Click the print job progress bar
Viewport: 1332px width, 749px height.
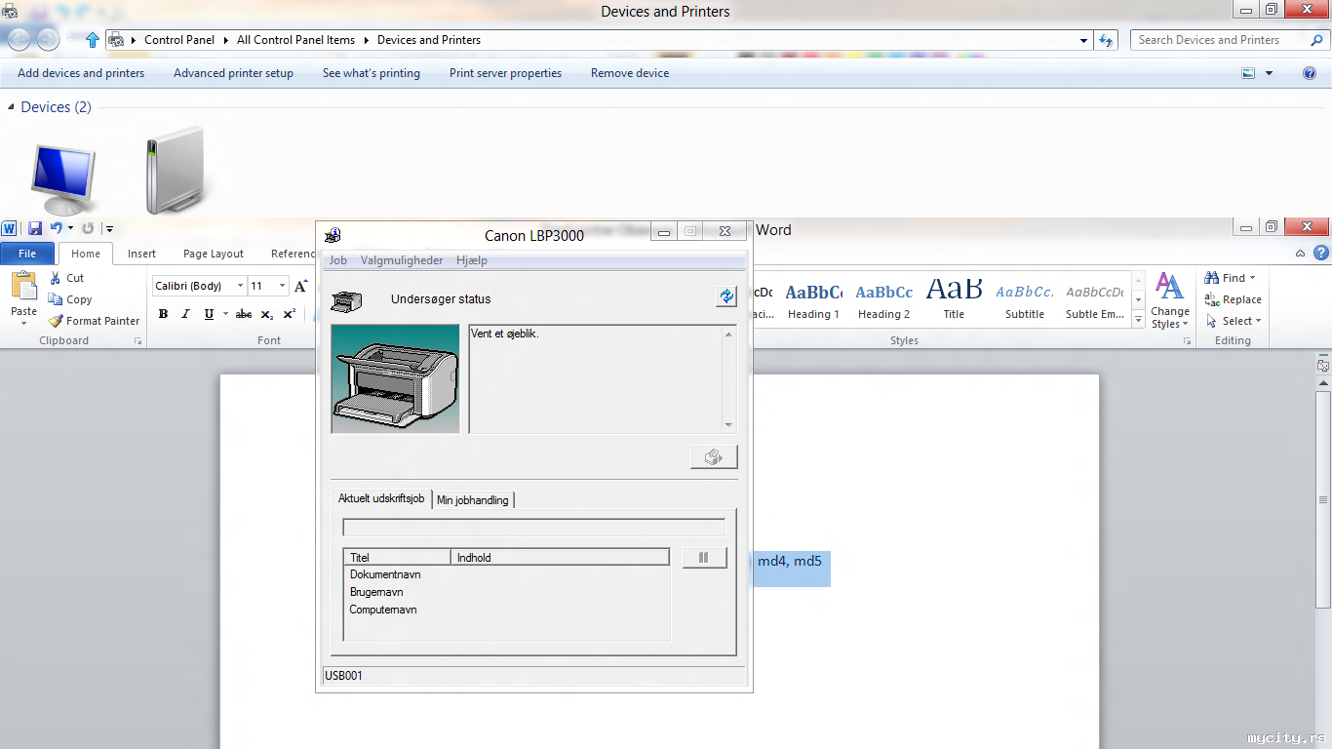point(534,528)
